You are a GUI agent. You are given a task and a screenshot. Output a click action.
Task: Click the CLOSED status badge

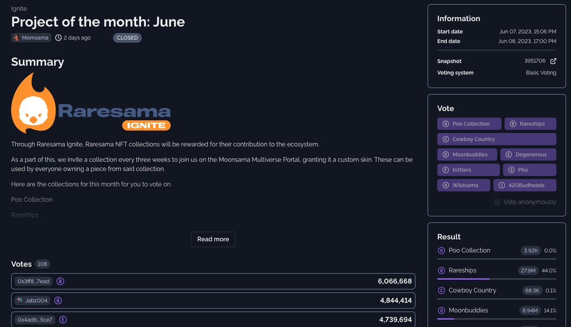pos(127,38)
